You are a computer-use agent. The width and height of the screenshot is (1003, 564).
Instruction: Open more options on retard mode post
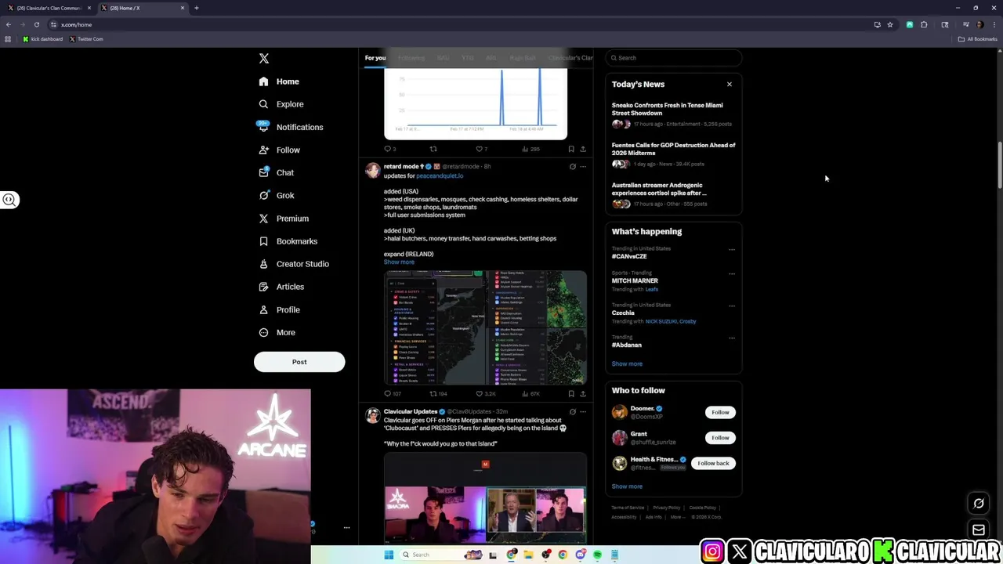tap(582, 167)
